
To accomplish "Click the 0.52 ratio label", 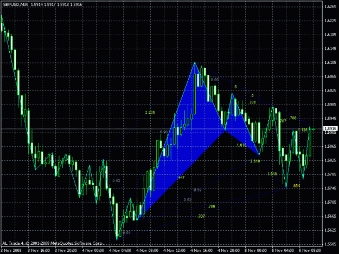I will coord(188,200).
